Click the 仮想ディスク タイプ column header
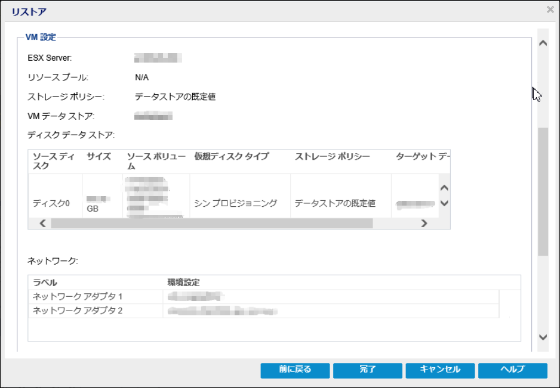This screenshot has width=560, height=388. tap(231, 157)
